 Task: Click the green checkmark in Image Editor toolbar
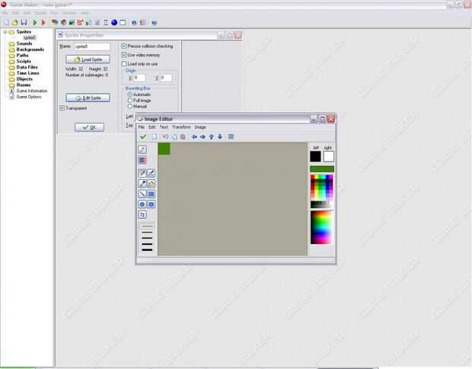(143, 137)
